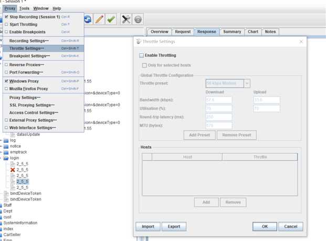
Task: Select the notice folder icon
Action: click(x=6, y=146)
